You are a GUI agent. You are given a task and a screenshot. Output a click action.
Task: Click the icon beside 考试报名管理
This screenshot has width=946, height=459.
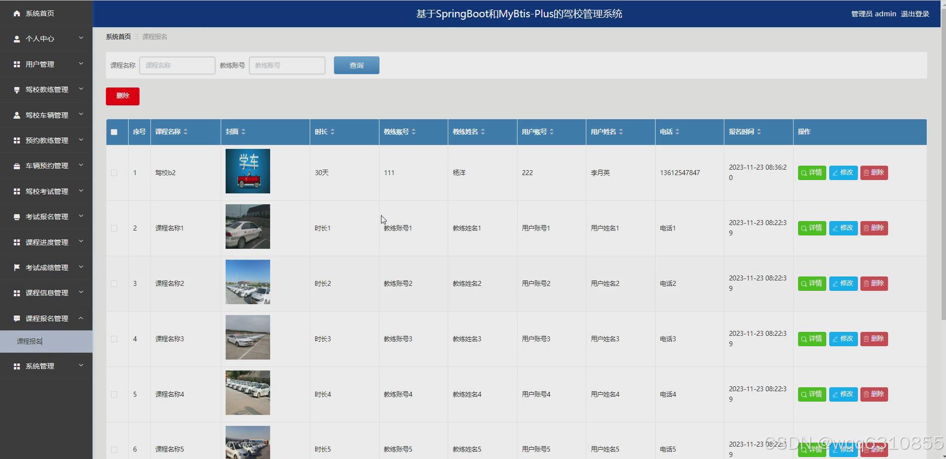point(17,217)
